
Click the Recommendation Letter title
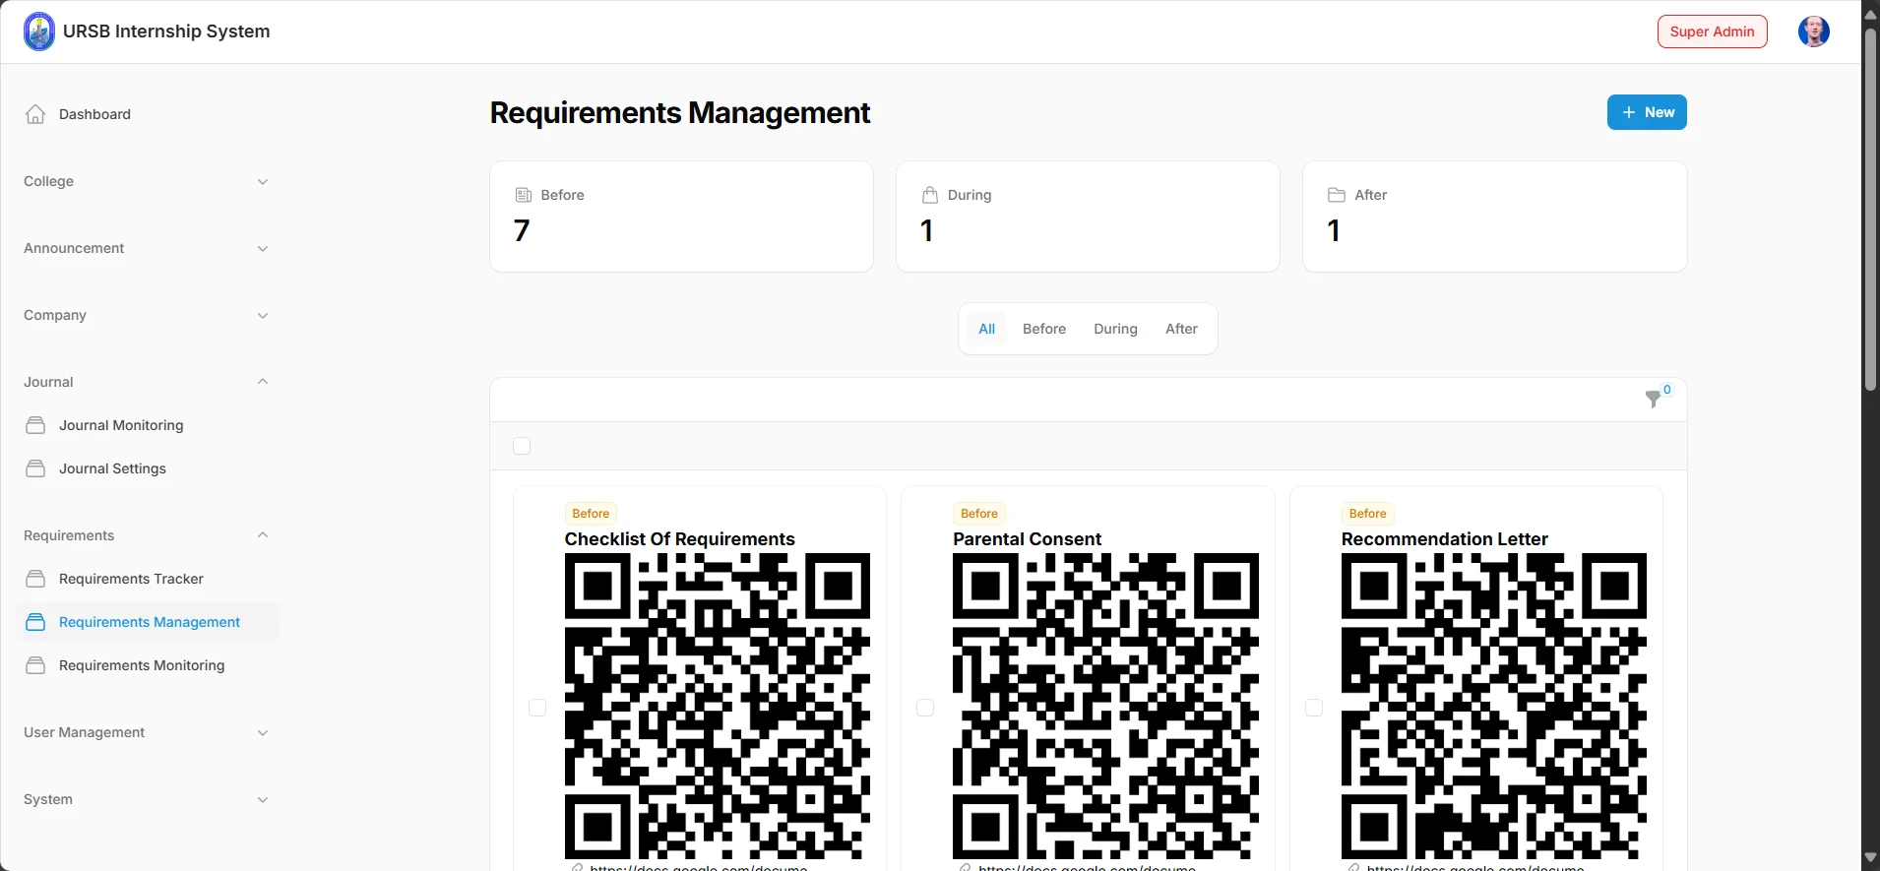(1444, 539)
